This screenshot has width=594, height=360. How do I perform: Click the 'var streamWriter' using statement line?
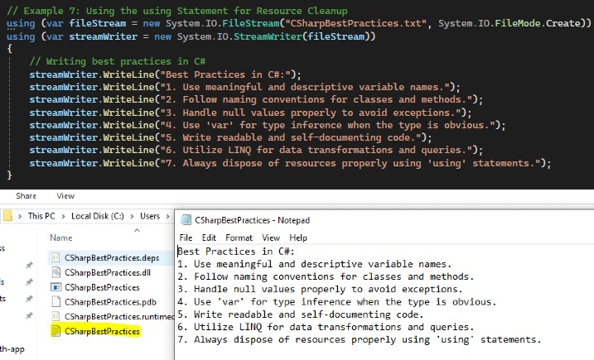191,36
